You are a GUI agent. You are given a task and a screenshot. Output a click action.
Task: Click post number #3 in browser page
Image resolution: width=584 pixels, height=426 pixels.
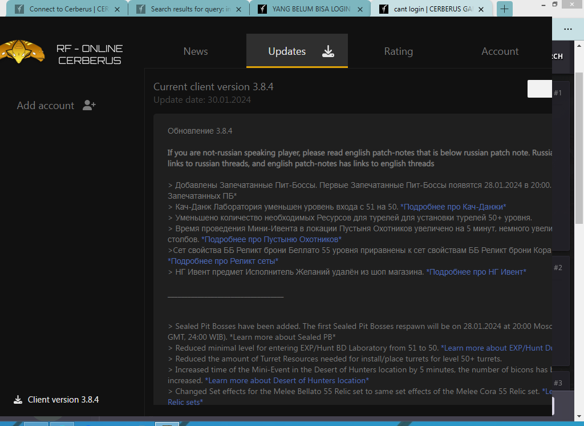coord(558,383)
